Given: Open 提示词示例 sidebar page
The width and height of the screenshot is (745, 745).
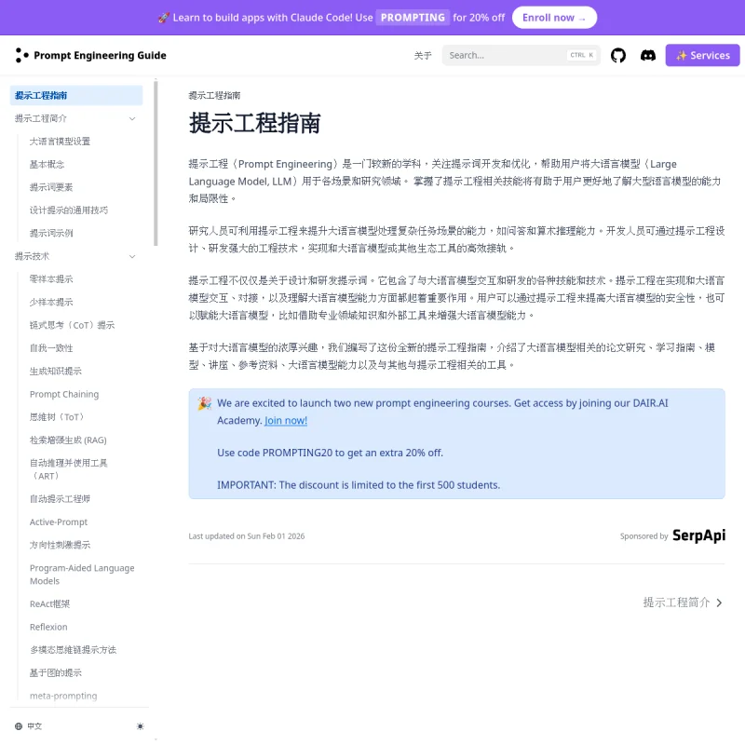Looking at the screenshot, I should [51, 233].
